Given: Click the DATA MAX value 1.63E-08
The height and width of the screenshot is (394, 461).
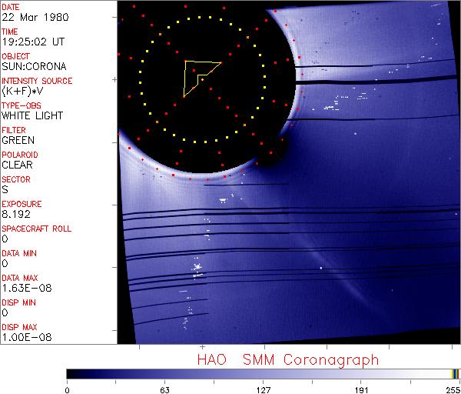Looking at the screenshot, I should [x=23, y=288].
